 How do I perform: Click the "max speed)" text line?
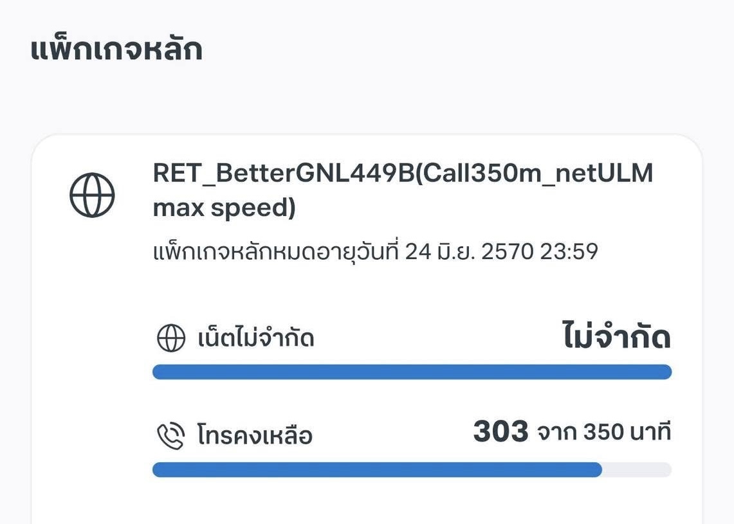tap(225, 207)
